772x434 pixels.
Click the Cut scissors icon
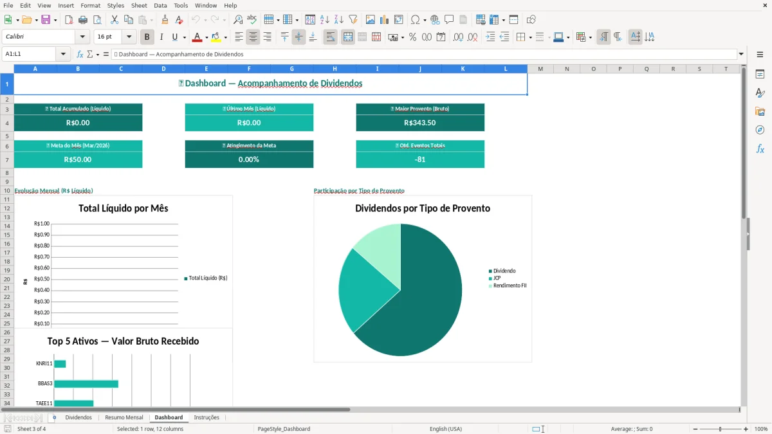[115, 20]
